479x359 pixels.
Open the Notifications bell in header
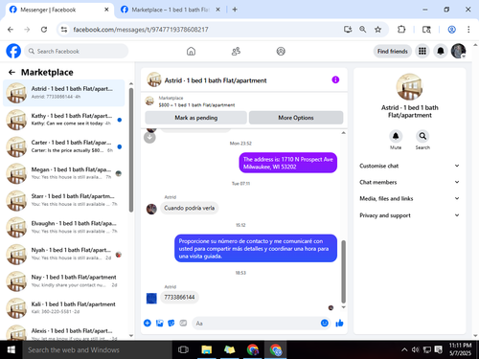[441, 51]
